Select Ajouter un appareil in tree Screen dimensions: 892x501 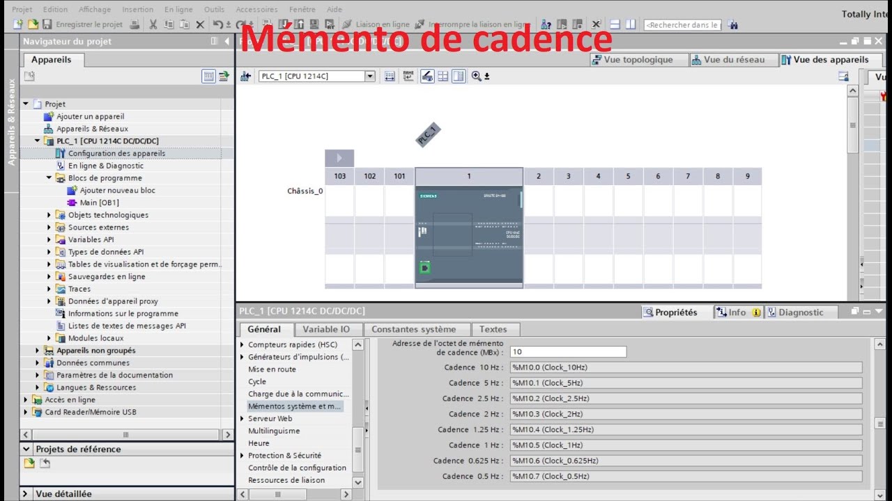[x=90, y=116]
